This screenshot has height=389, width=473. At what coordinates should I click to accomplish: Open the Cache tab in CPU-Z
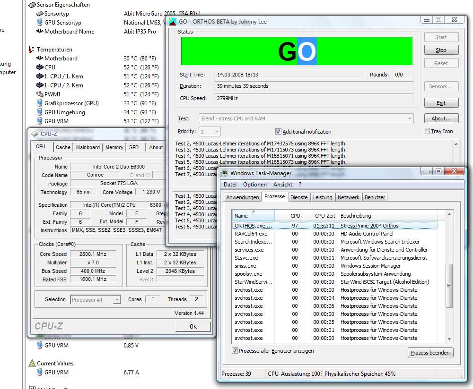coord(63,147)
